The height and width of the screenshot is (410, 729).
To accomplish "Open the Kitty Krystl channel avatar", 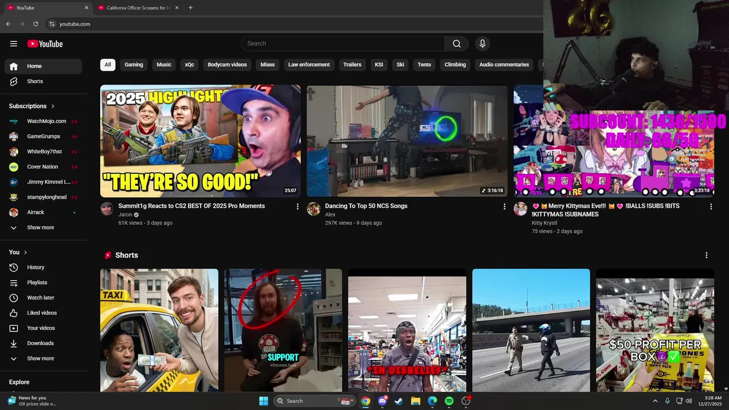I will [x=521, y=208].
